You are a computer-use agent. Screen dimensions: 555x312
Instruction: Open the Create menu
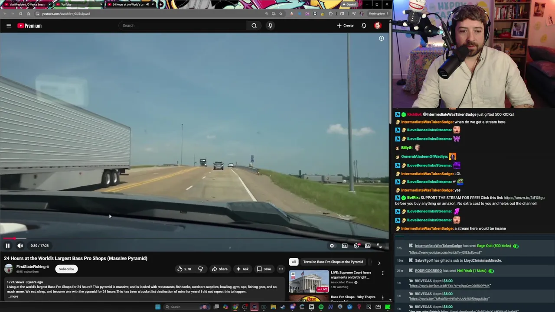pyautogui.click(x=345, y=26)
